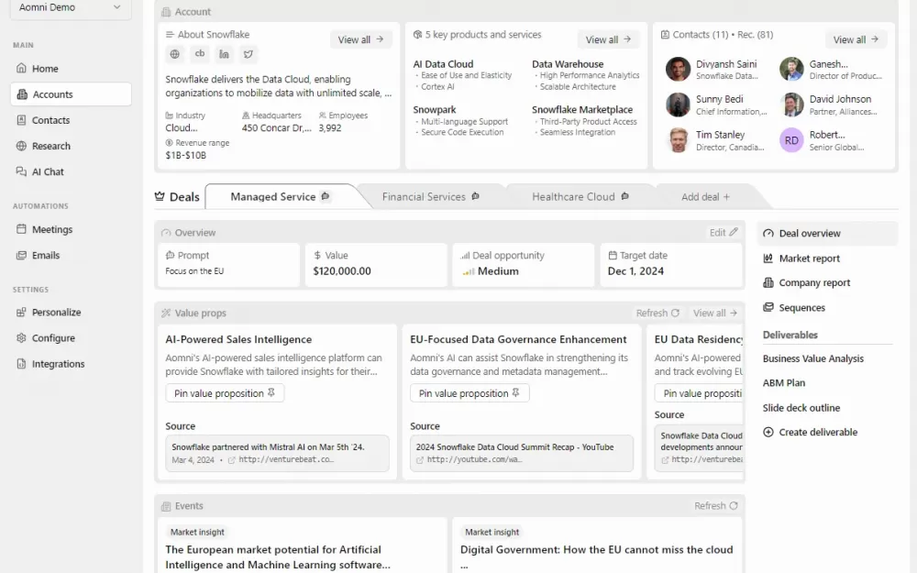
Task: Open Configure settings
Action: 71,338
